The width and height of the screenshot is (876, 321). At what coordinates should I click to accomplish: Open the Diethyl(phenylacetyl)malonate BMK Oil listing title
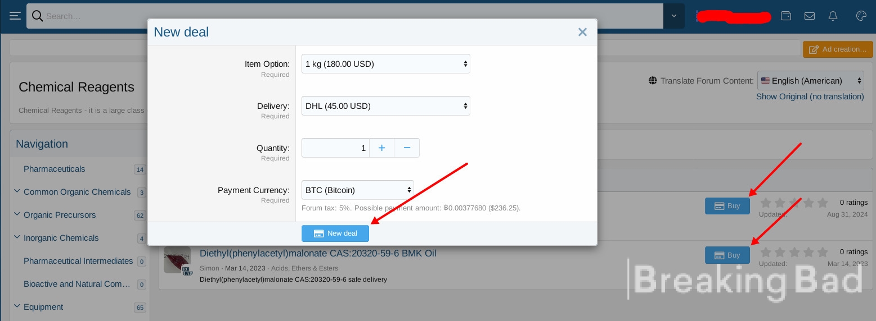tap(318, 253)
